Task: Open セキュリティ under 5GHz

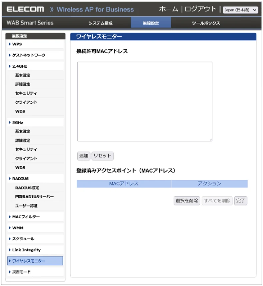Action: pos(26,150)
